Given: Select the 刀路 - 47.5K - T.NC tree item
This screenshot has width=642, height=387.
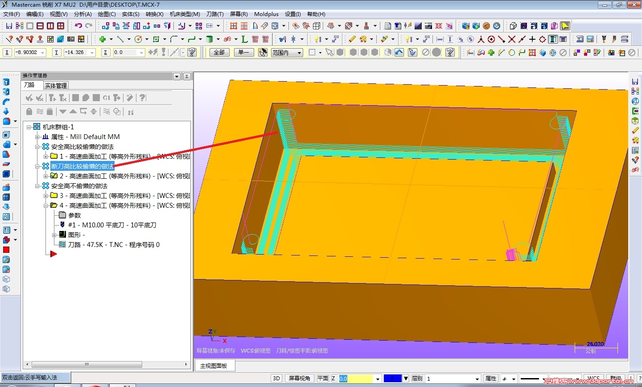Looking at the screenshot, I should pyautogui.click(x=114, y=244).
